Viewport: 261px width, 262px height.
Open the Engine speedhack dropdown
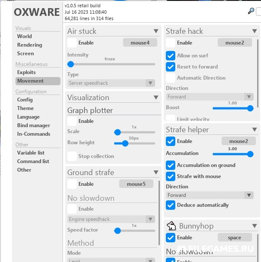111,219
